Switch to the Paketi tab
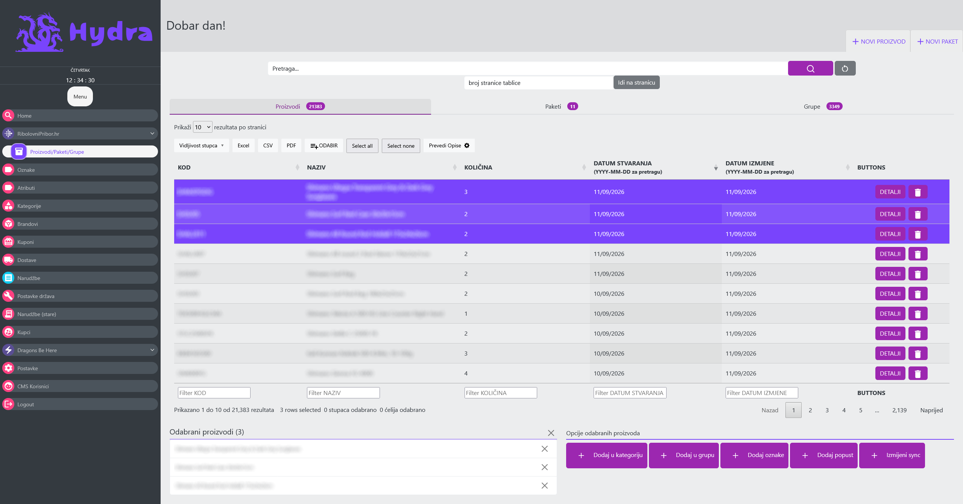This screenshot has height=504, width=963. point(561,106)
